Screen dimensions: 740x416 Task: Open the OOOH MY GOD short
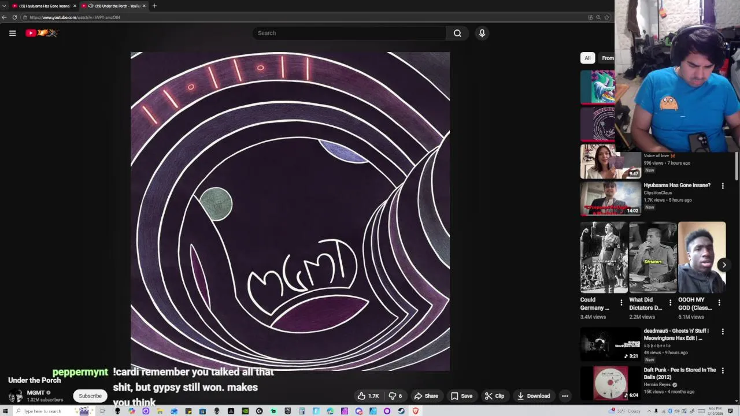coord(702,257)
